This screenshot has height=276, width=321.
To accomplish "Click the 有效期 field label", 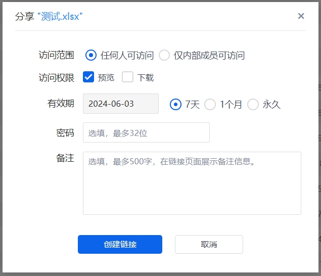I will click(61, 104).
